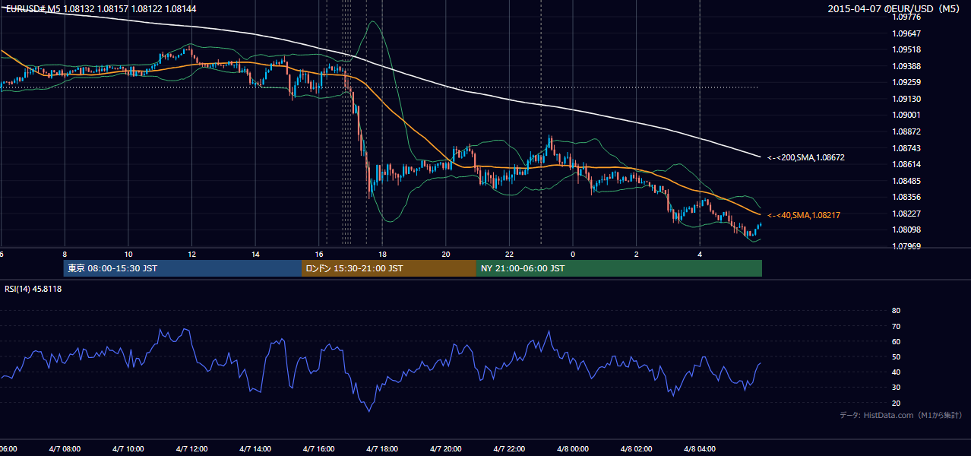Image resolution: width=971 pixels, height=456 pixels.
Task: Click the London 15:30-21:00 JST session bar
Action: (x=389, y=268)
